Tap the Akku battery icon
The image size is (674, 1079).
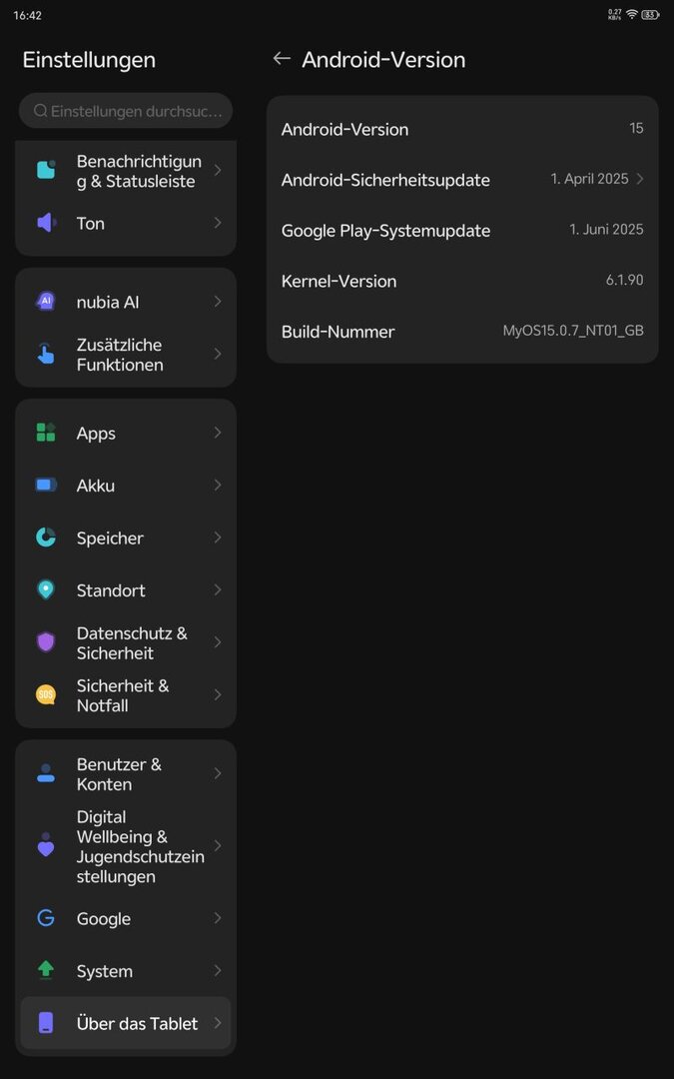pos(46,486)
